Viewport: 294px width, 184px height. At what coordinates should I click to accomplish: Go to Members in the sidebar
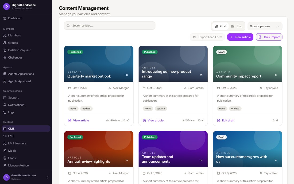point(26,35)
